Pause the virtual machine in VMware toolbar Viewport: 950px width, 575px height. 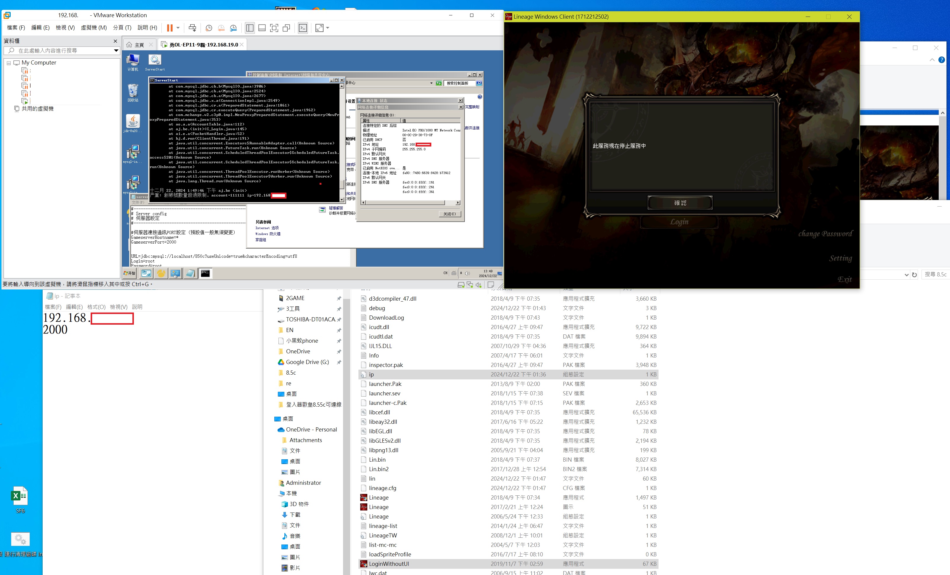point(170,28)
